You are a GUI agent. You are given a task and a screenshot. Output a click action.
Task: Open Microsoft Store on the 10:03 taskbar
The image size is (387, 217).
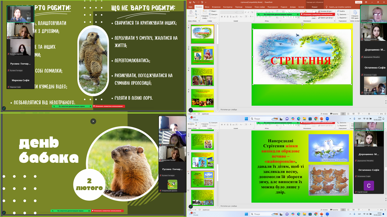tap(310, 214)
